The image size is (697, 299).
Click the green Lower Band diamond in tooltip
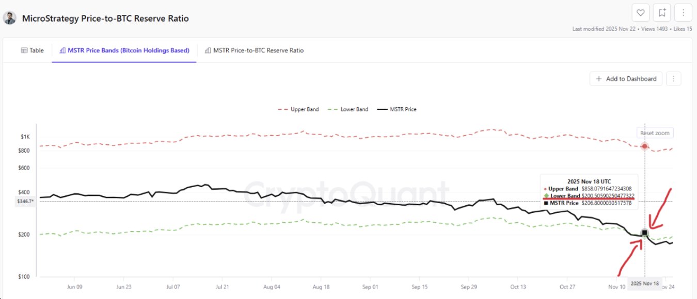546,196
